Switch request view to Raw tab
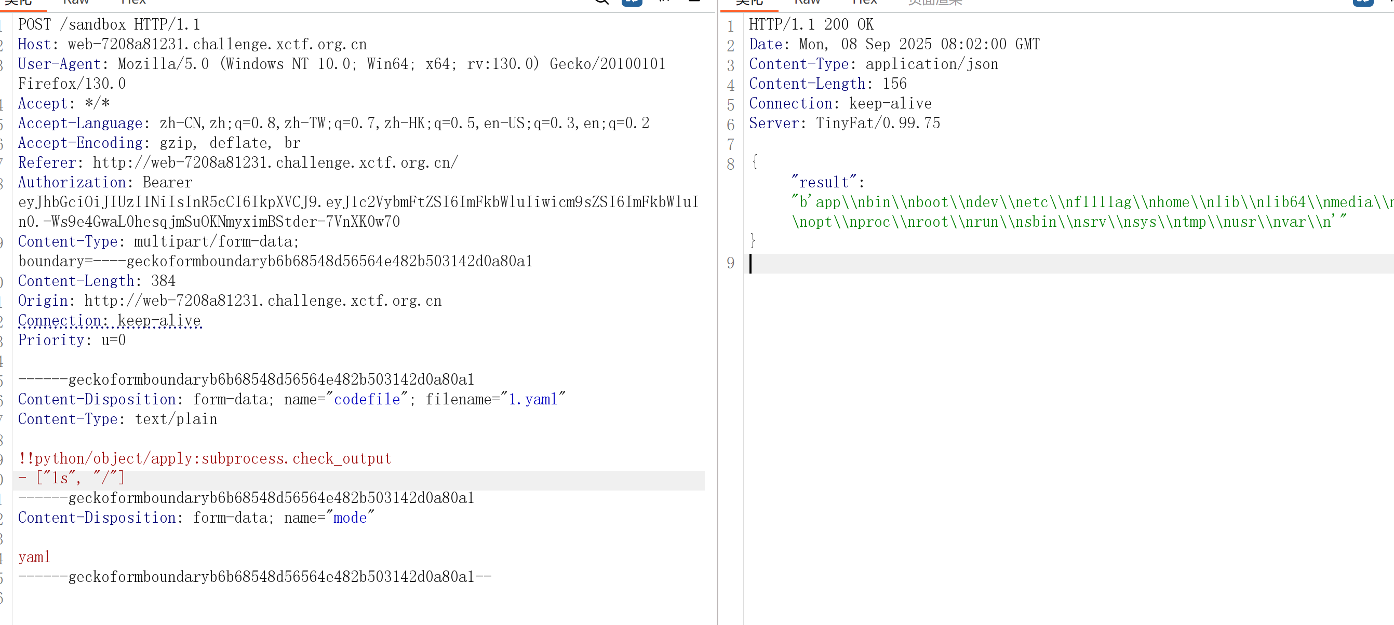The height and width of the screenshot is (625, 1394). [76, 2]
